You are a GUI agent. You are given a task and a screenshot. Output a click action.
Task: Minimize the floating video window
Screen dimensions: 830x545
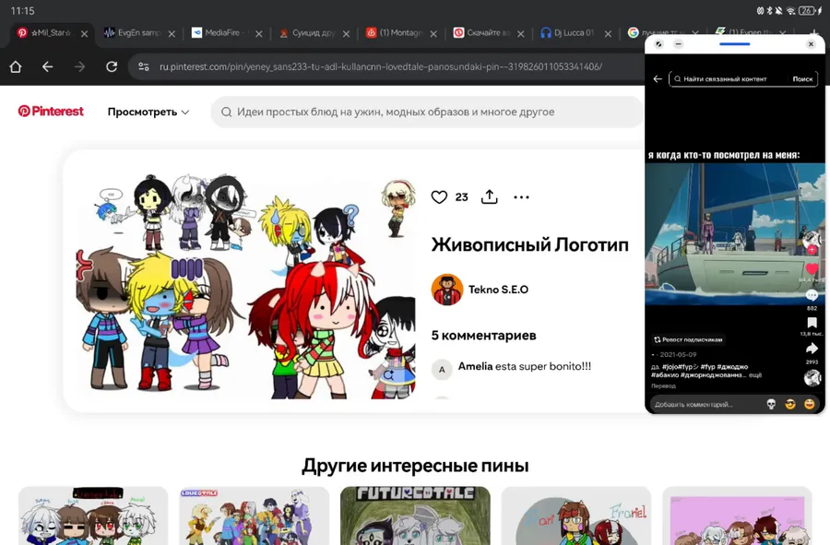(x=678, y=44)
